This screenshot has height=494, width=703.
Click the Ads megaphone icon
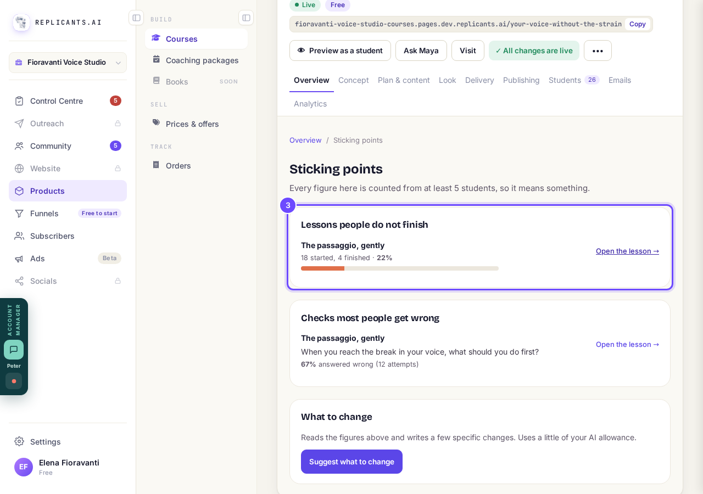19,259
